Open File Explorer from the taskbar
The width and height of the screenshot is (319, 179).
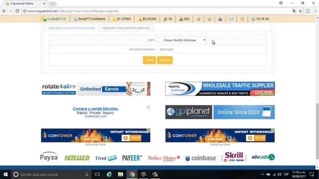(121, 175)
